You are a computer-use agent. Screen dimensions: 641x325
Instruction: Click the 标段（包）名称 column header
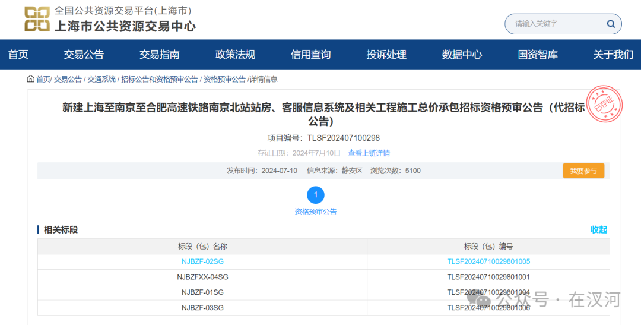pyautogui.click(x=202, y=247)
